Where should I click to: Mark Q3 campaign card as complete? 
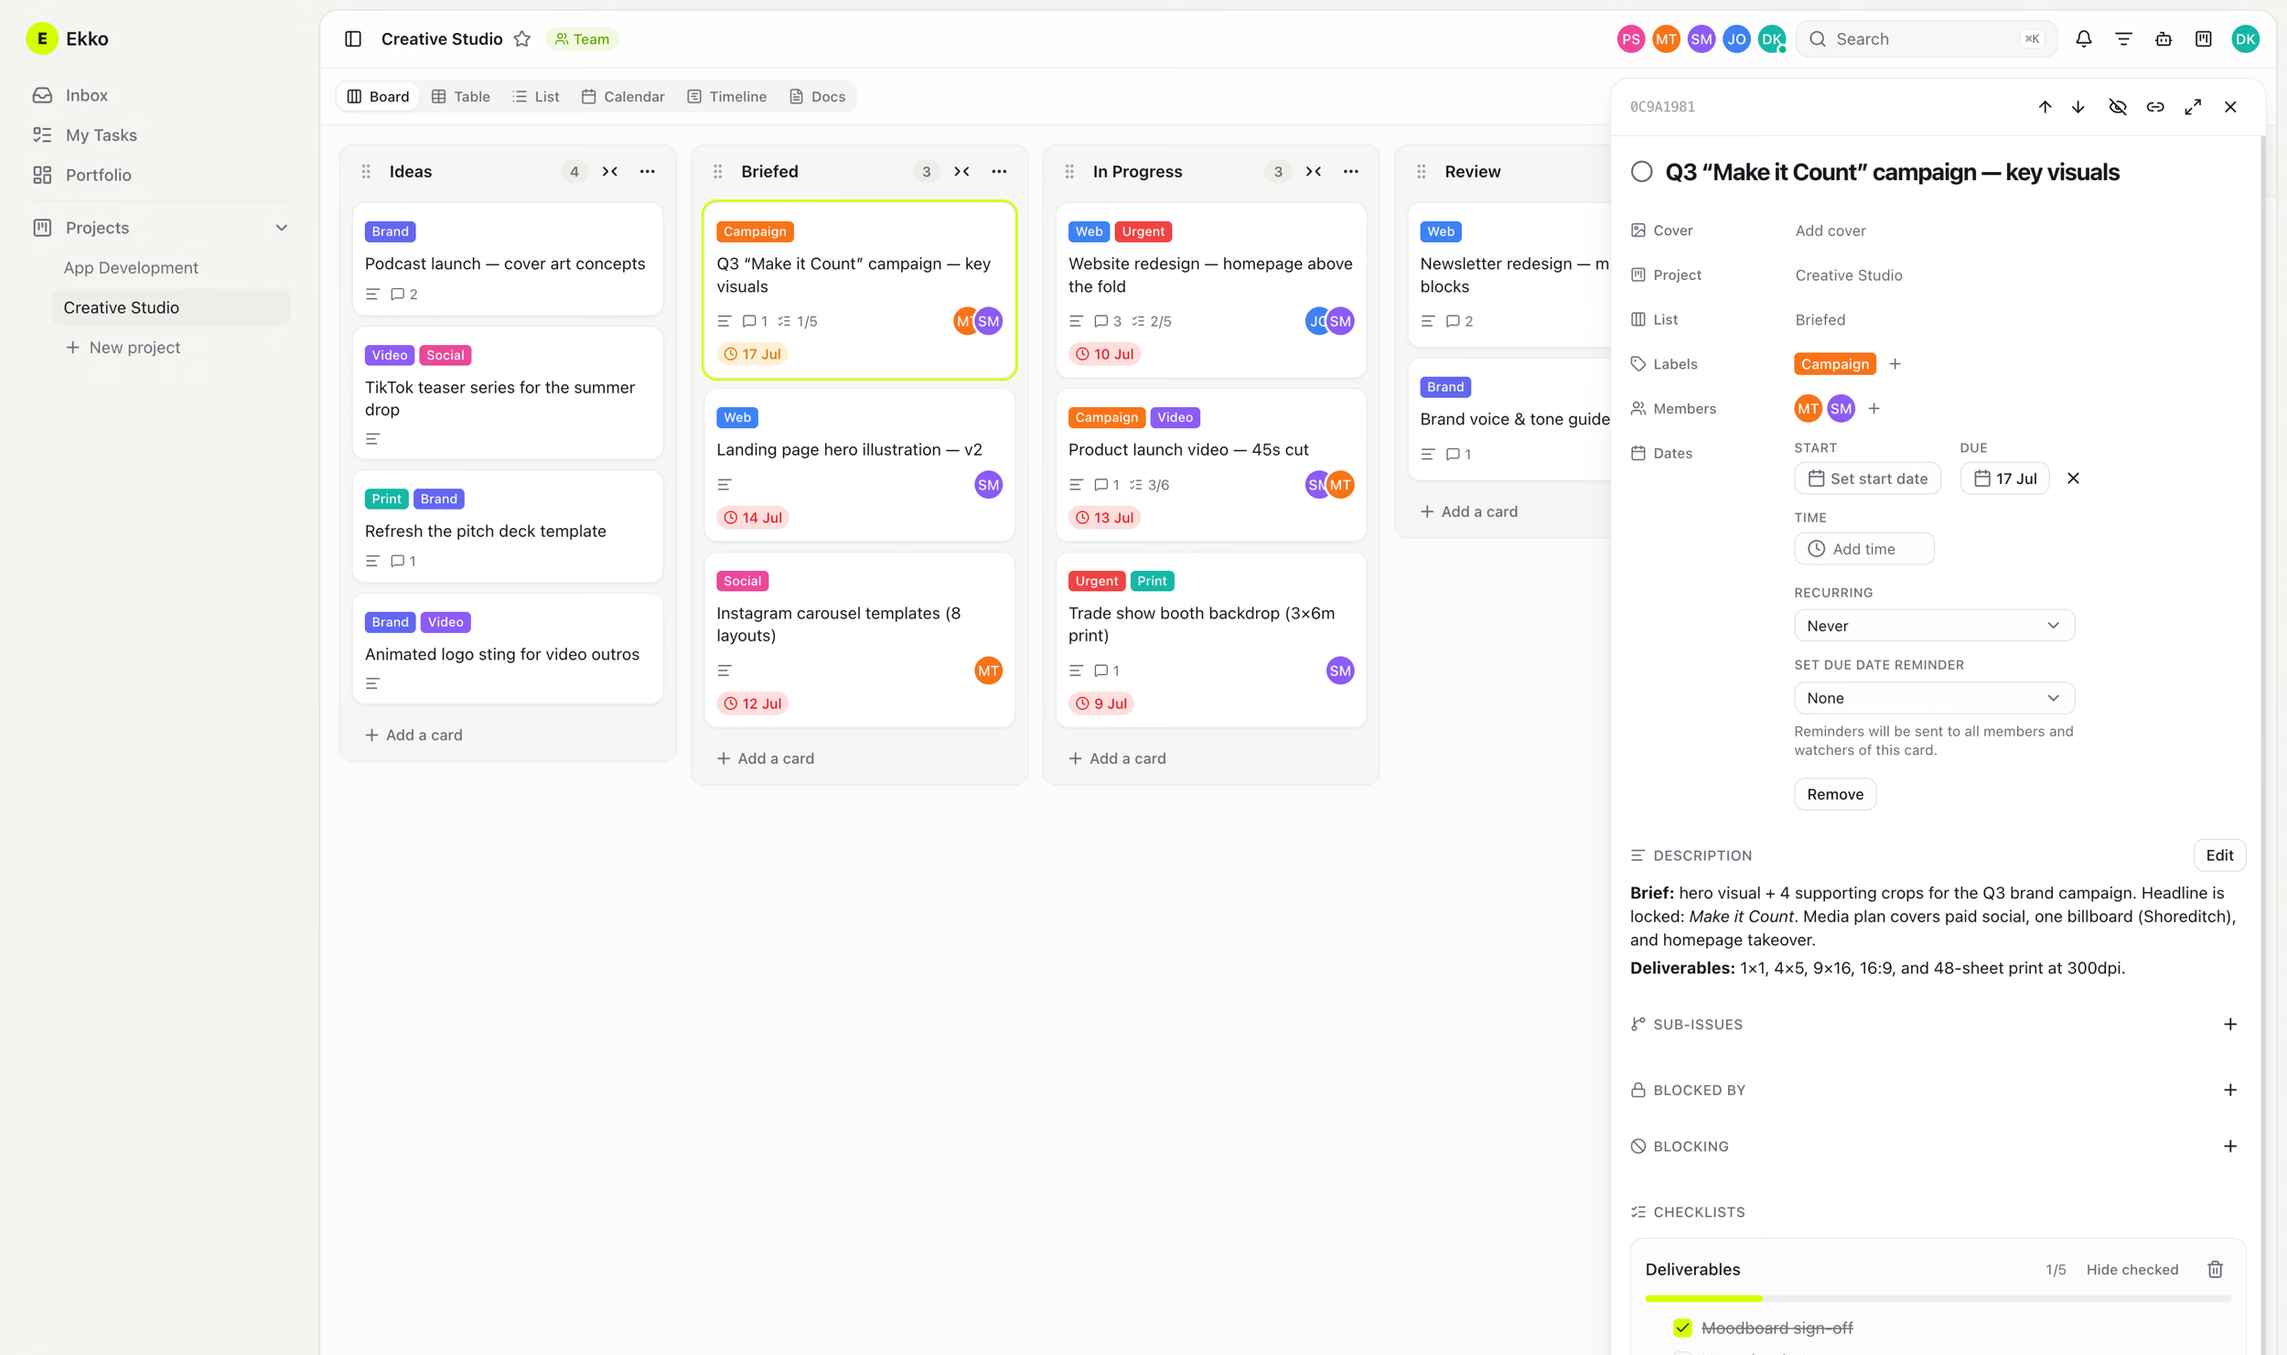pos(1641,172)
